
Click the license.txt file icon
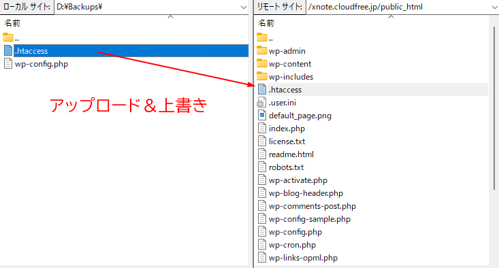point(262,141)
